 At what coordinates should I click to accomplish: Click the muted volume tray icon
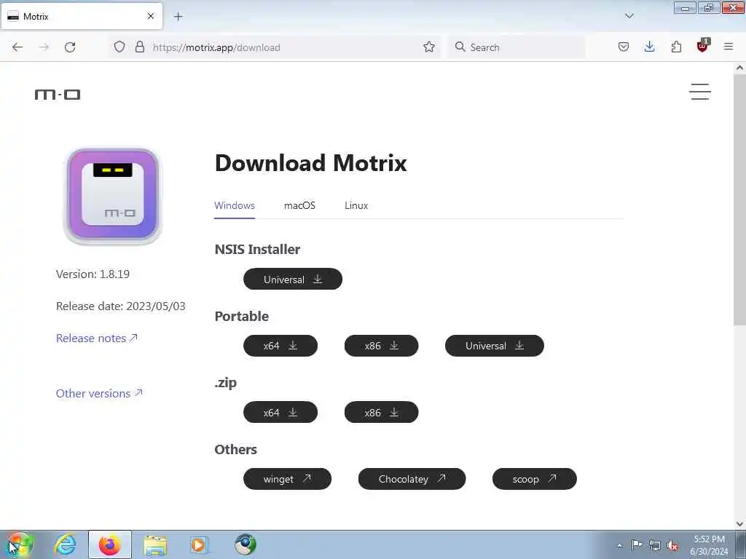pyautogui.click(x=673, y=545)
